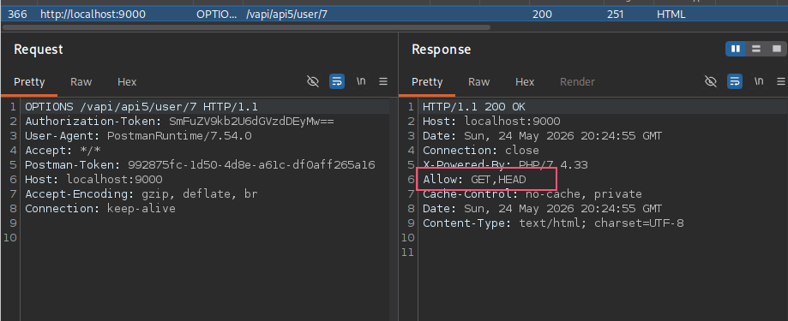Click HTTP/1.1 200 OK status line
This screenshot has height=321, width=788.
pos(474,106)
